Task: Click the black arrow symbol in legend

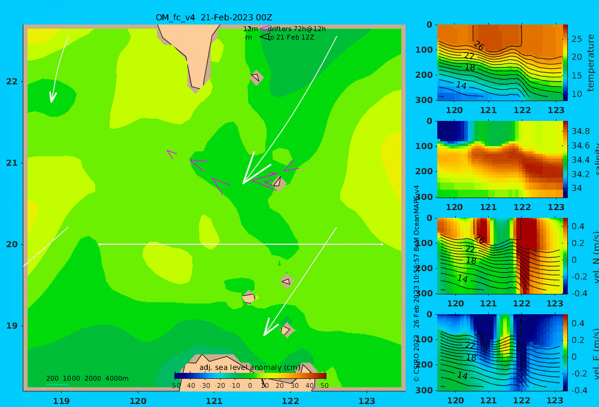Action: point(264,37)
